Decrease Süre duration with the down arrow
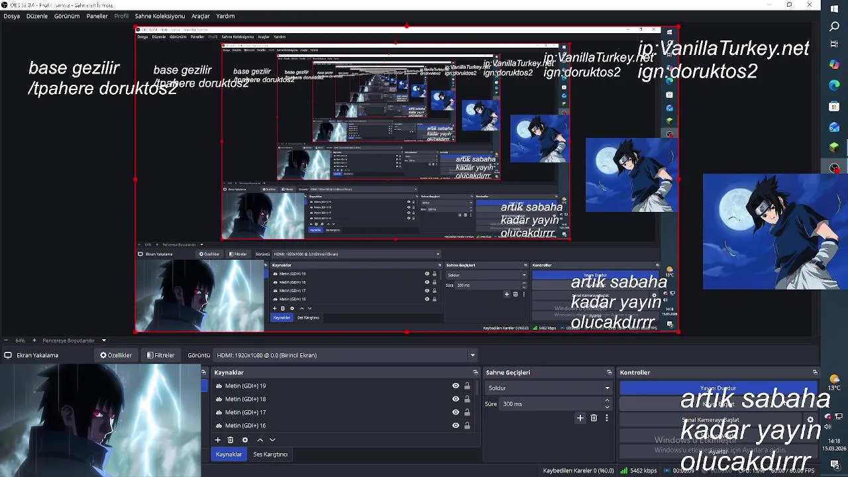 (607, 407)
